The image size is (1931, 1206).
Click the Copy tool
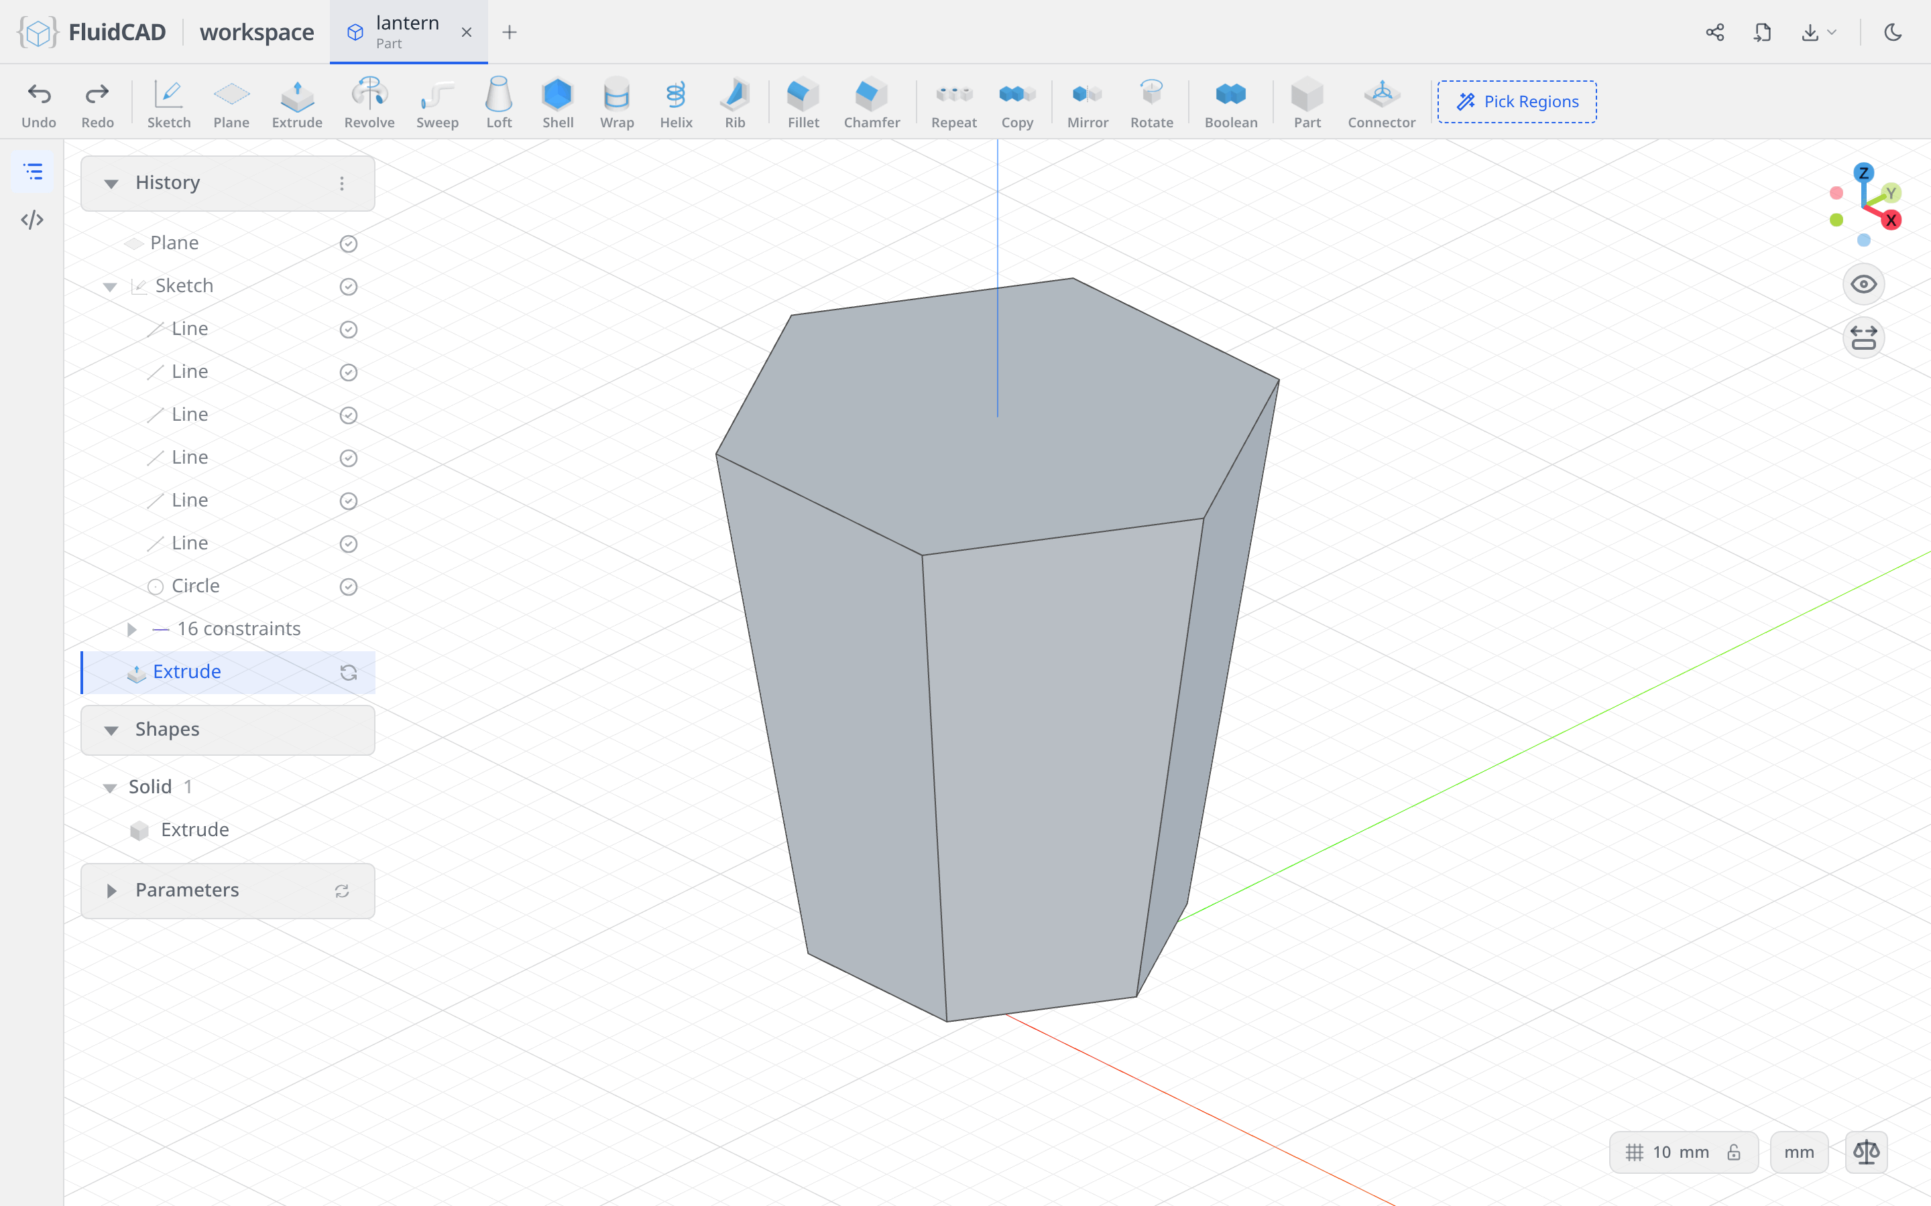[x=1017, y=104]
